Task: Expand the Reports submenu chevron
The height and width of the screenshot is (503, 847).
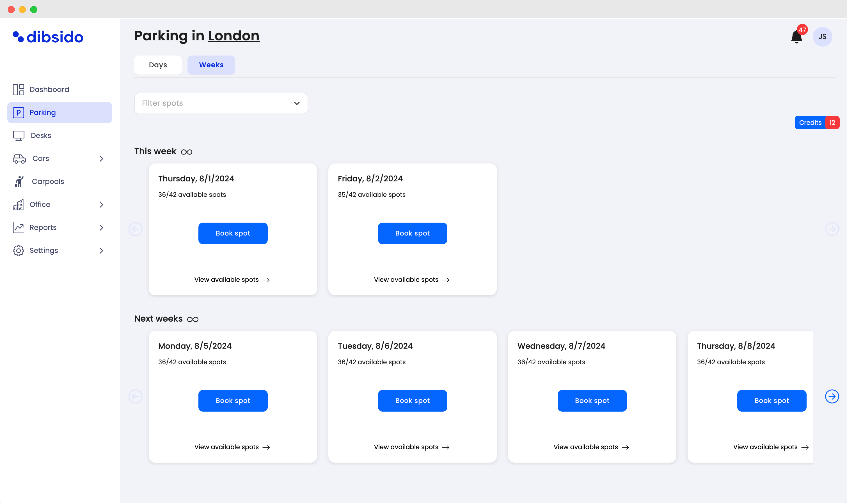Action: (101, 227)
